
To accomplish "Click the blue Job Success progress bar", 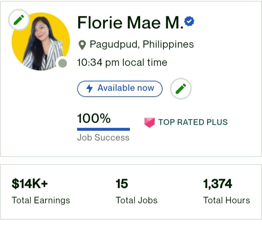I will (x=103, y=129).
